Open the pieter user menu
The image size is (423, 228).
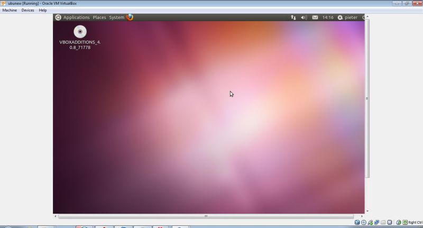coord(351,17)
